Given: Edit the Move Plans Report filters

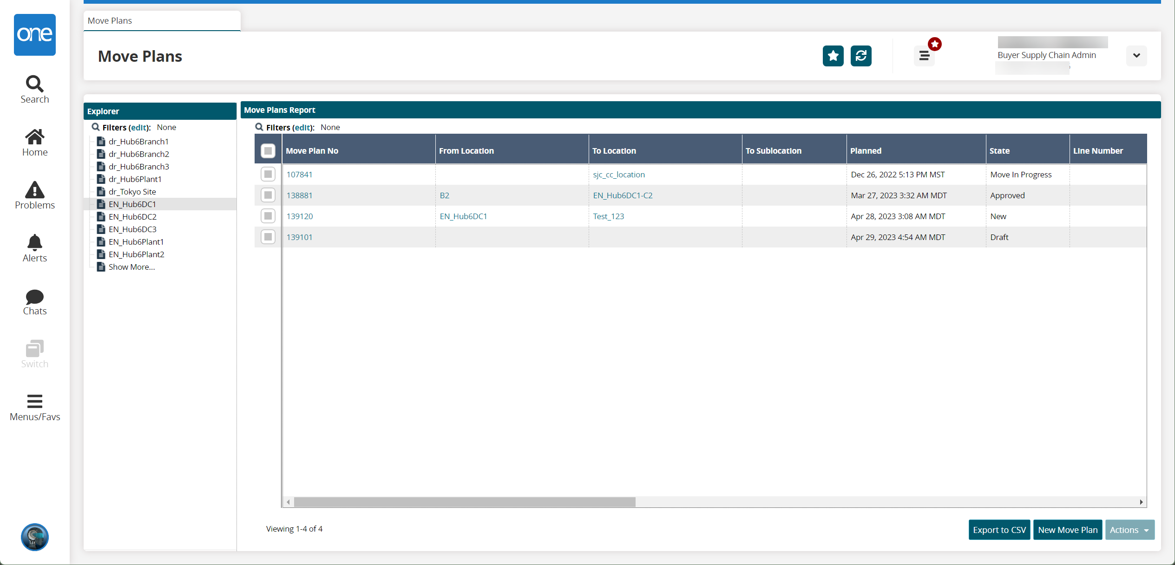Looking at the screenshot, I should pos(303,127).
